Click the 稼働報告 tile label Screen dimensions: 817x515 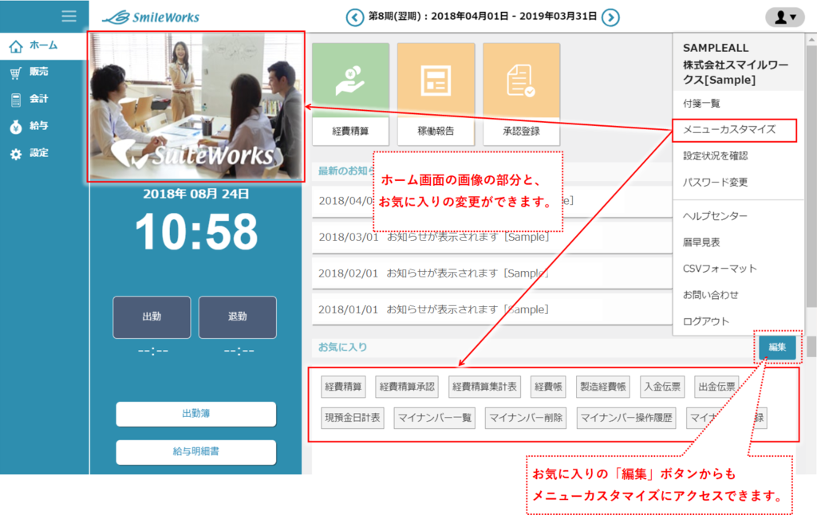pyautogui.click(x=436, y=132)
